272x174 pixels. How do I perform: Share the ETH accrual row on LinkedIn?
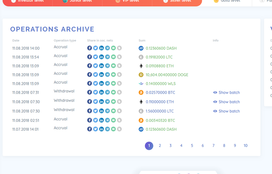tap(102, 66)
